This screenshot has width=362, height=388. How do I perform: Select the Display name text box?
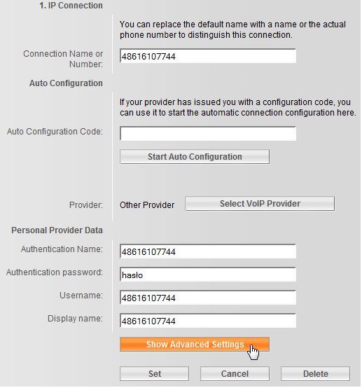pos(208,321)
